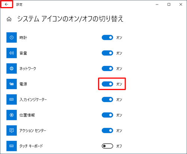Disable the 音量 volume toggle

(x=107, y=53)
